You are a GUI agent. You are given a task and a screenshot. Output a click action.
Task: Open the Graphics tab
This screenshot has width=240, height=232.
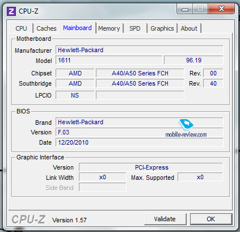point(162,28)
